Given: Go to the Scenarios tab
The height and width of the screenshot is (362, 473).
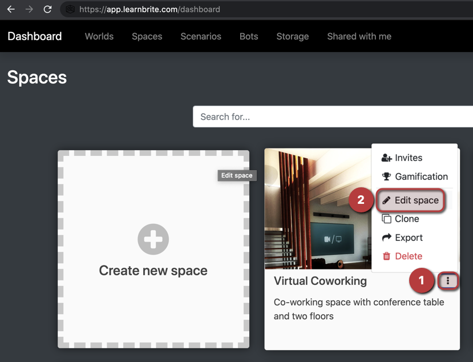Looking at the screenshot, I should pyautogui.click(x=201, y=37).
